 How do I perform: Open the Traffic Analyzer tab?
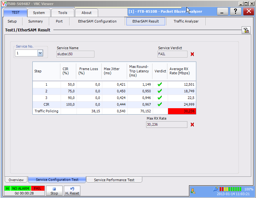coord(186,21)
